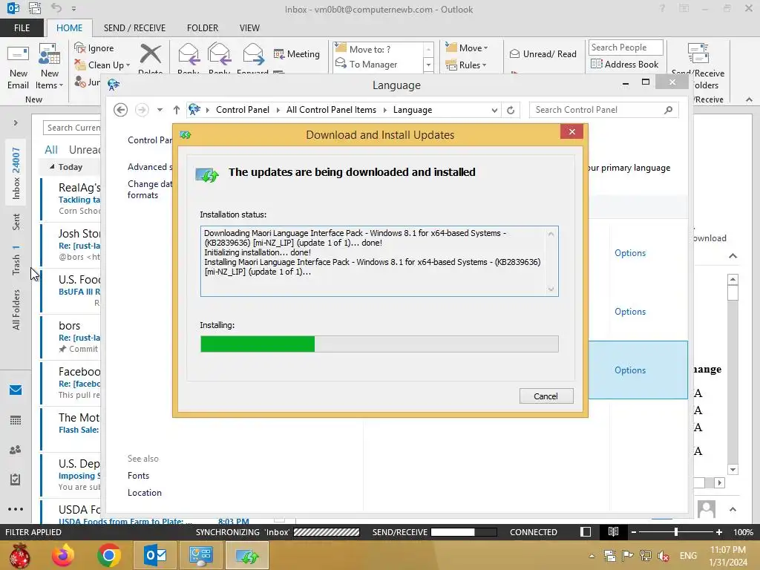Open All Folders in sidebar
Screen dimensions: 760x570
pos(16,309)
